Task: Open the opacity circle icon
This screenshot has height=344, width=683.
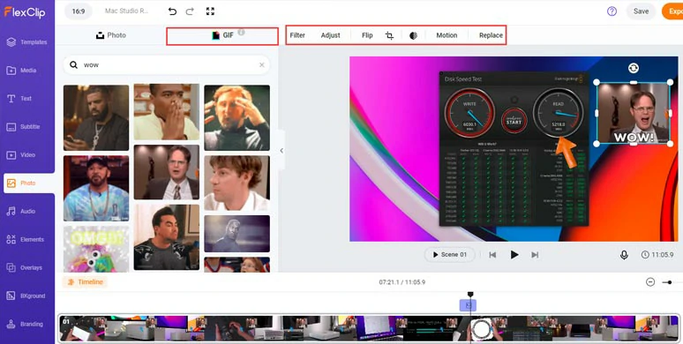Action: point(413,35)
